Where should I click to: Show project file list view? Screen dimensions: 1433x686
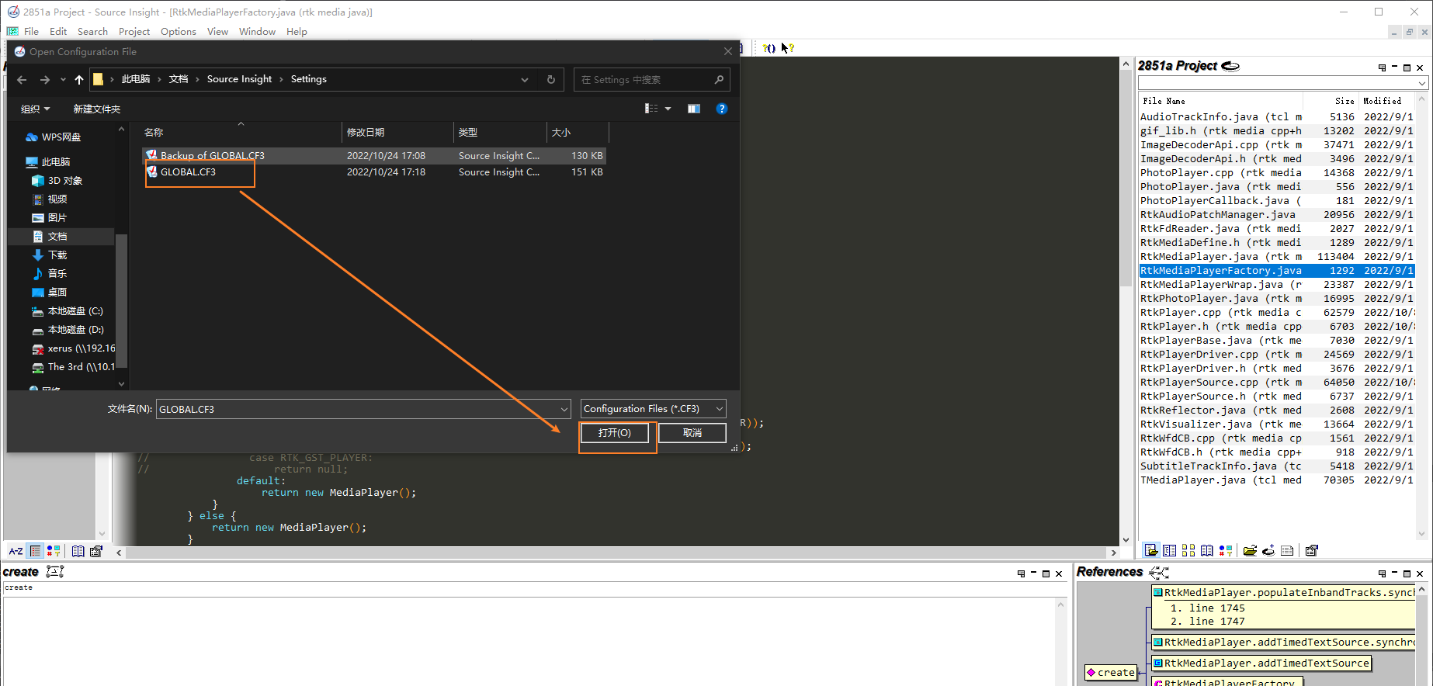point(1151,550)
